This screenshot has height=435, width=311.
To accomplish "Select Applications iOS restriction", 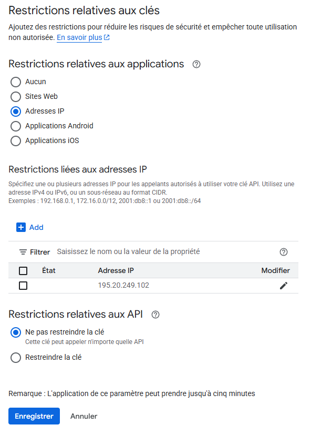I will pos(16,140).
